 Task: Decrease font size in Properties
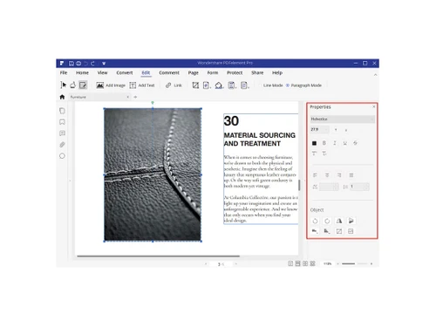click(346, 130)
